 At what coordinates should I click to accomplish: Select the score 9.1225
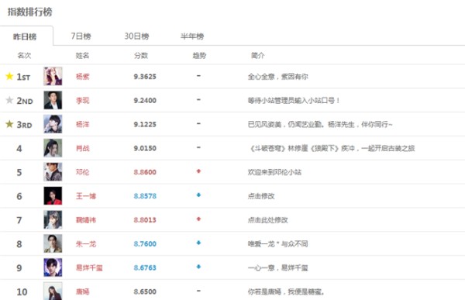145,124
